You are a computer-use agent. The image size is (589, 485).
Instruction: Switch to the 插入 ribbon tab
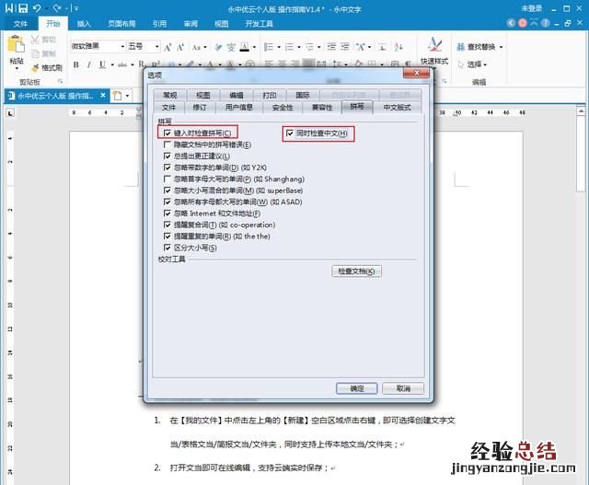84,24
